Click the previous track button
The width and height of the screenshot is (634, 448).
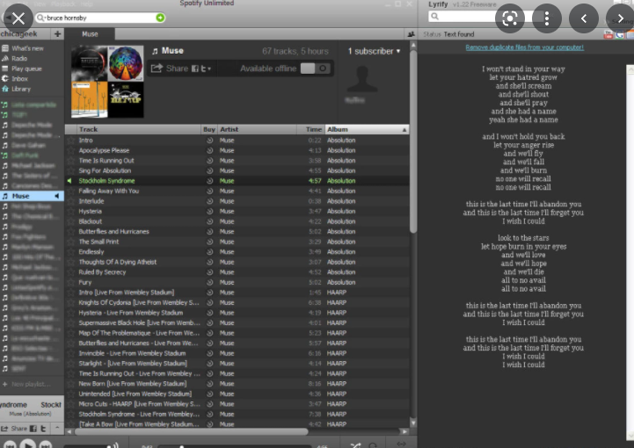point(10,444)
